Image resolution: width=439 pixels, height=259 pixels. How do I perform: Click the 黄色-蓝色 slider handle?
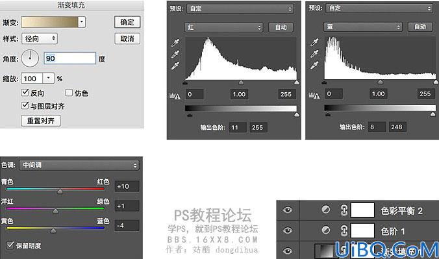[x=53, y=230]
